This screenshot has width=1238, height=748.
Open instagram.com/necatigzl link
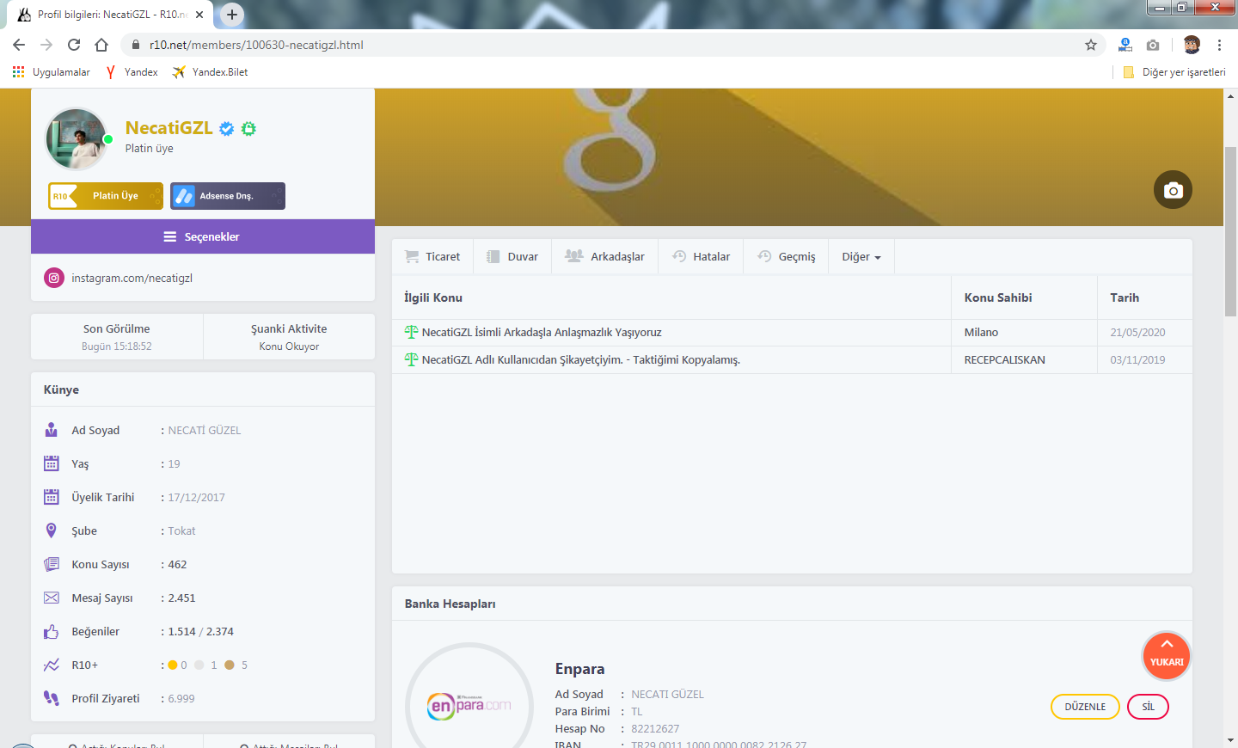coord(132,278)
